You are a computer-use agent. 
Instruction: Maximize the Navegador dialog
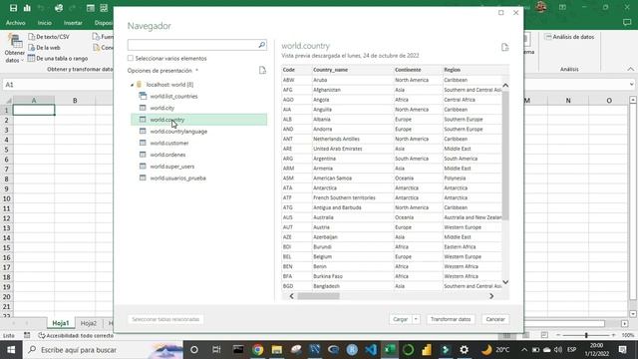[501, 13]
